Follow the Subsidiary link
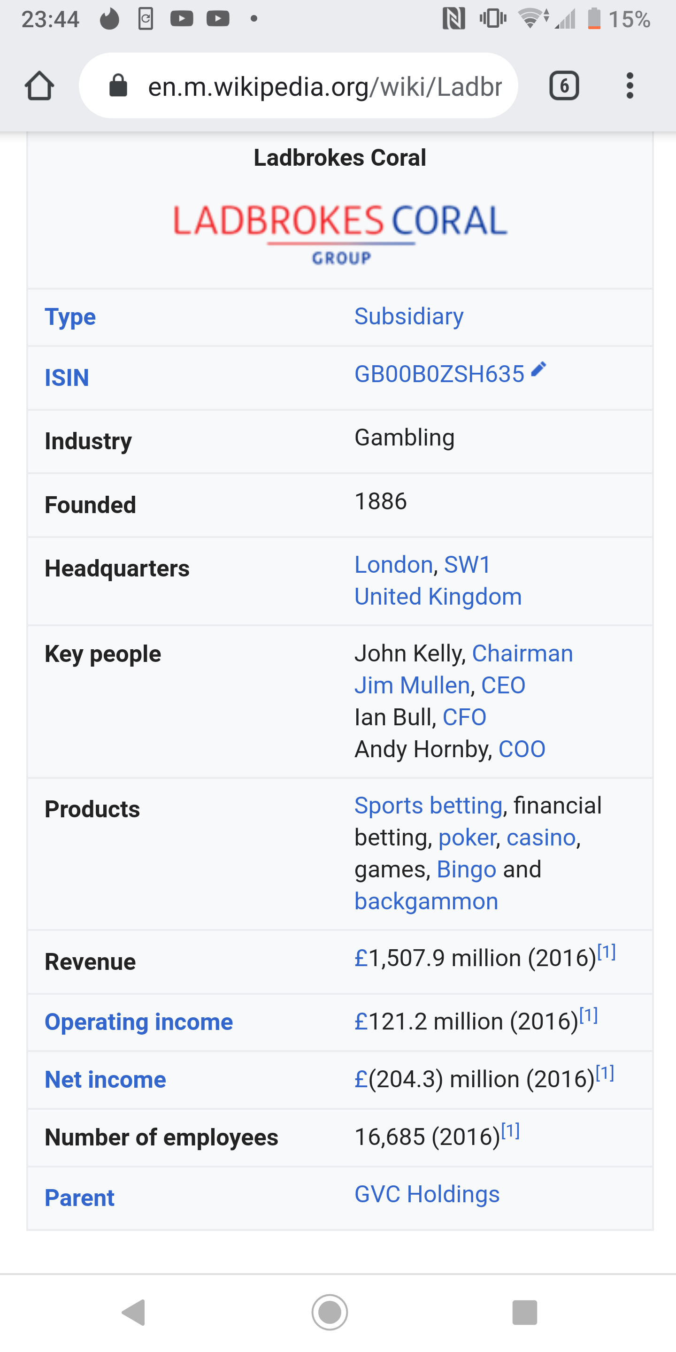676x1352 pixels. click(x=409, y=316)
